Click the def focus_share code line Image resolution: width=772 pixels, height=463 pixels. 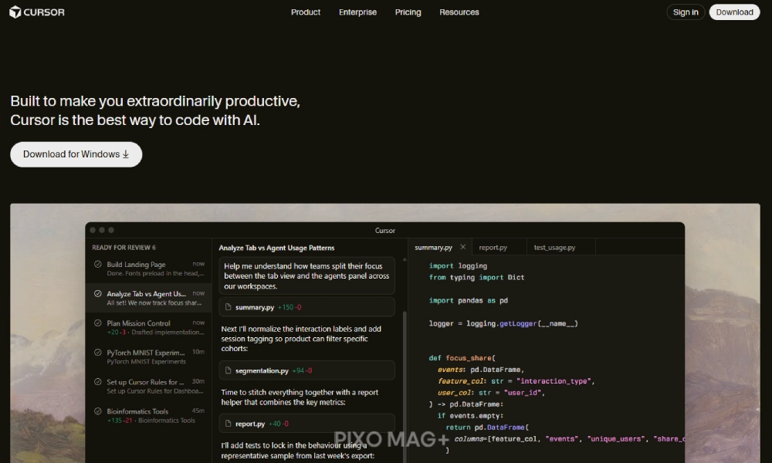tap(462, 358)
